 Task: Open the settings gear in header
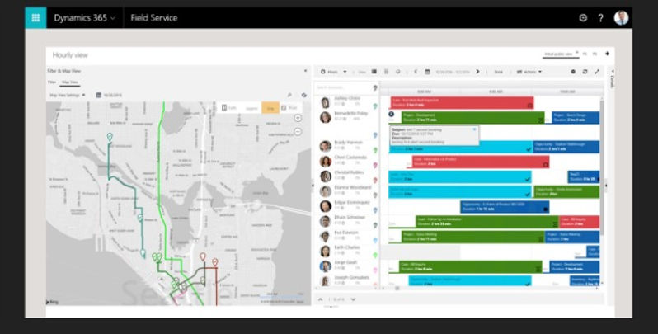click(583, 18)
